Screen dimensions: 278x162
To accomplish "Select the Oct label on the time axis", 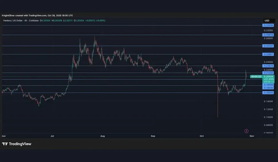I will point(202,136).
